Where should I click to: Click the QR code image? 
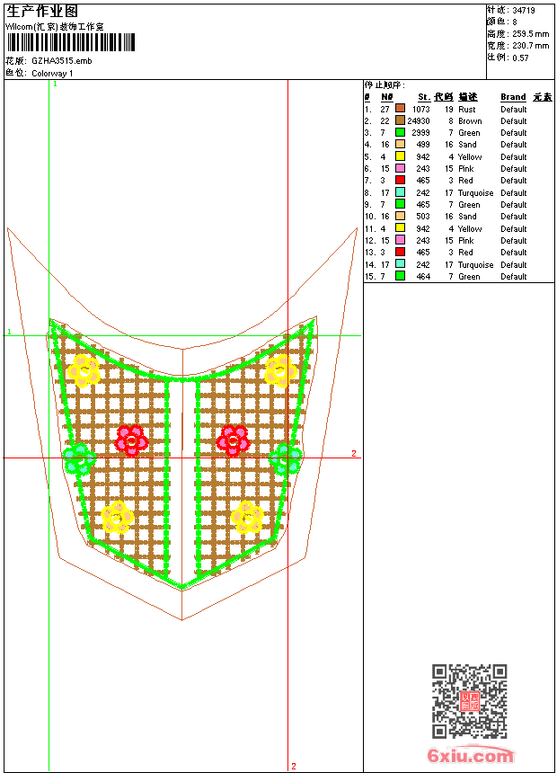point(469,701)
